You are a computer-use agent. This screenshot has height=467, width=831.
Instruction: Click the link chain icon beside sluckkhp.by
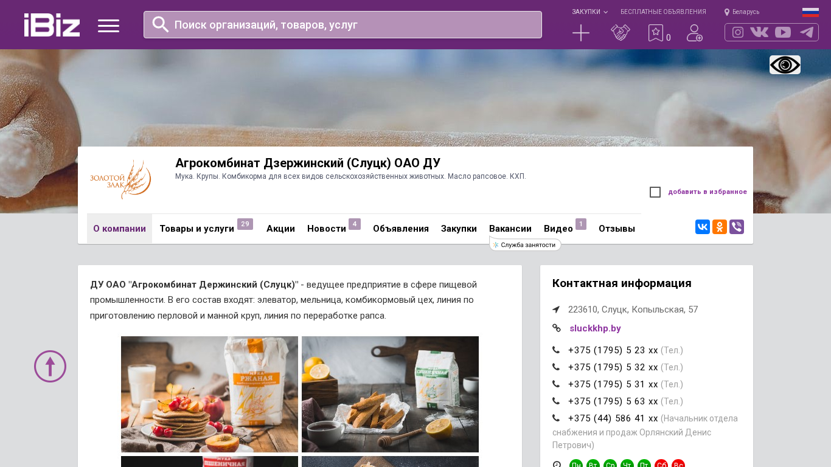coord(557,328)
